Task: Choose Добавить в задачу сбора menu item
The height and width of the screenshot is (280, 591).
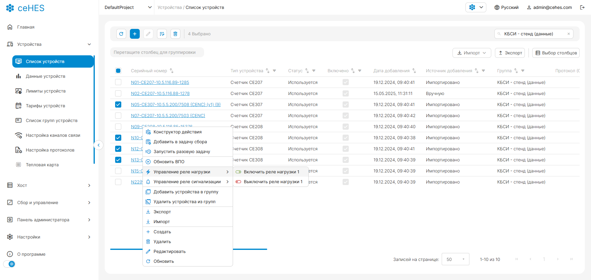Action: click(x=180, y=142)
